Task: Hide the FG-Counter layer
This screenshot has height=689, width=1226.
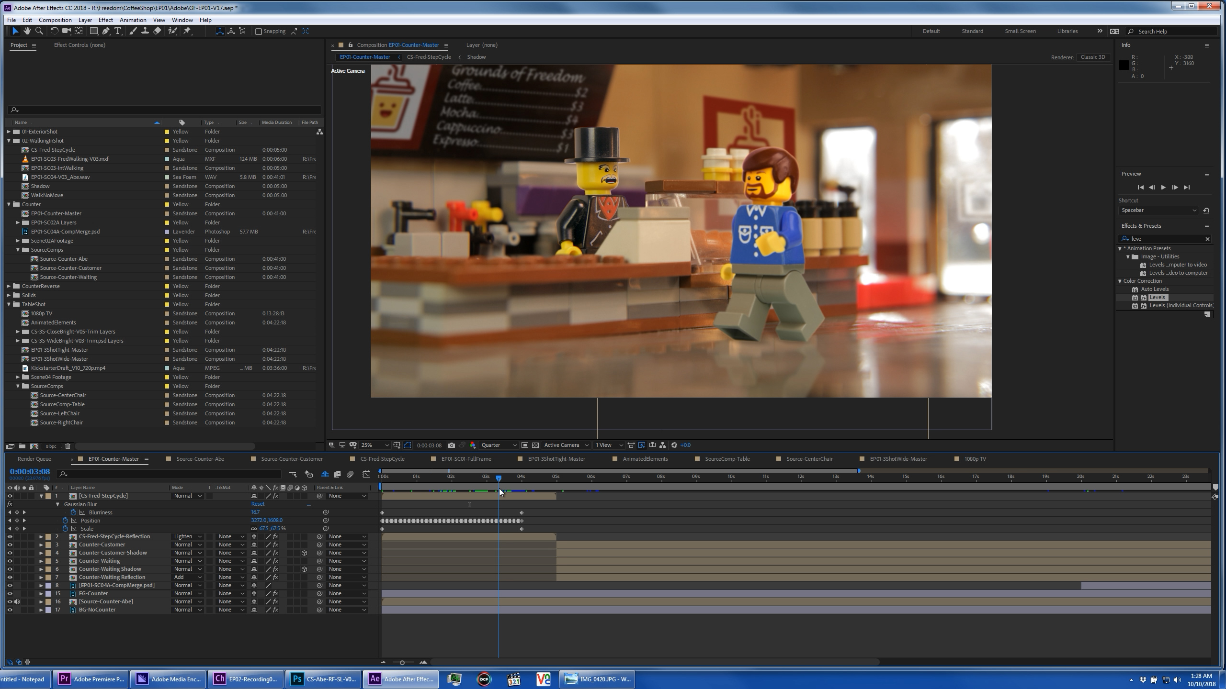Action: pos(10,594)
